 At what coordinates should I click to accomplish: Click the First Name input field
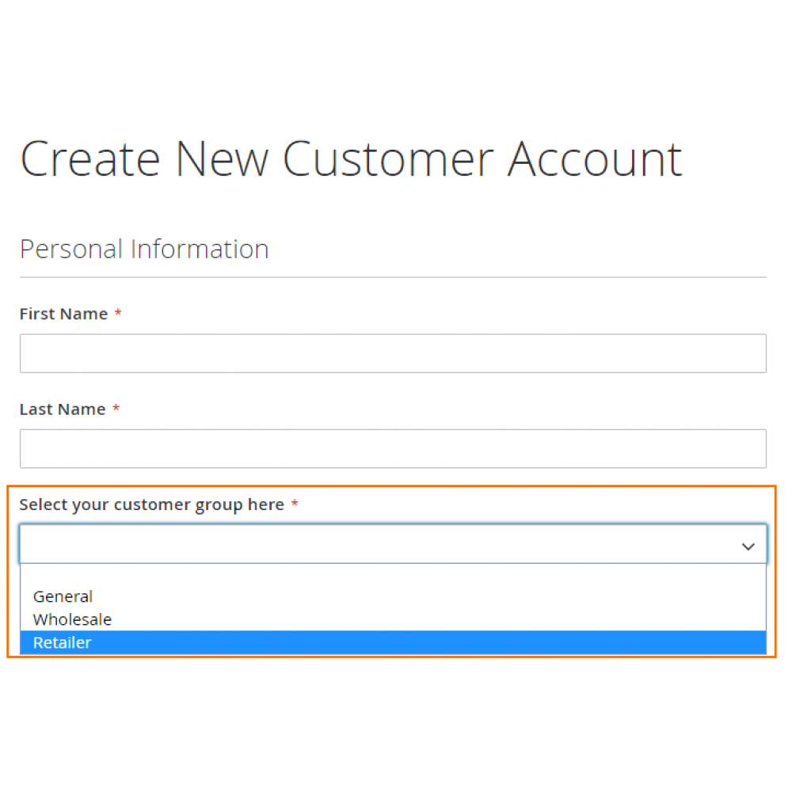[393, 353]
